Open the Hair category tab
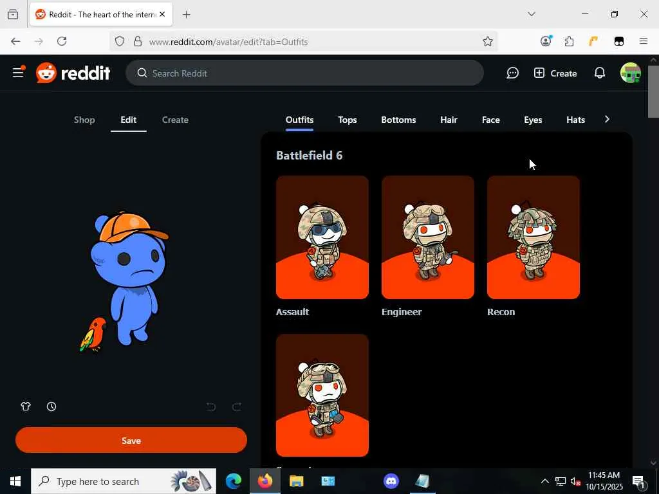This screenshot has width=659, height=494. tap(449, 120)
